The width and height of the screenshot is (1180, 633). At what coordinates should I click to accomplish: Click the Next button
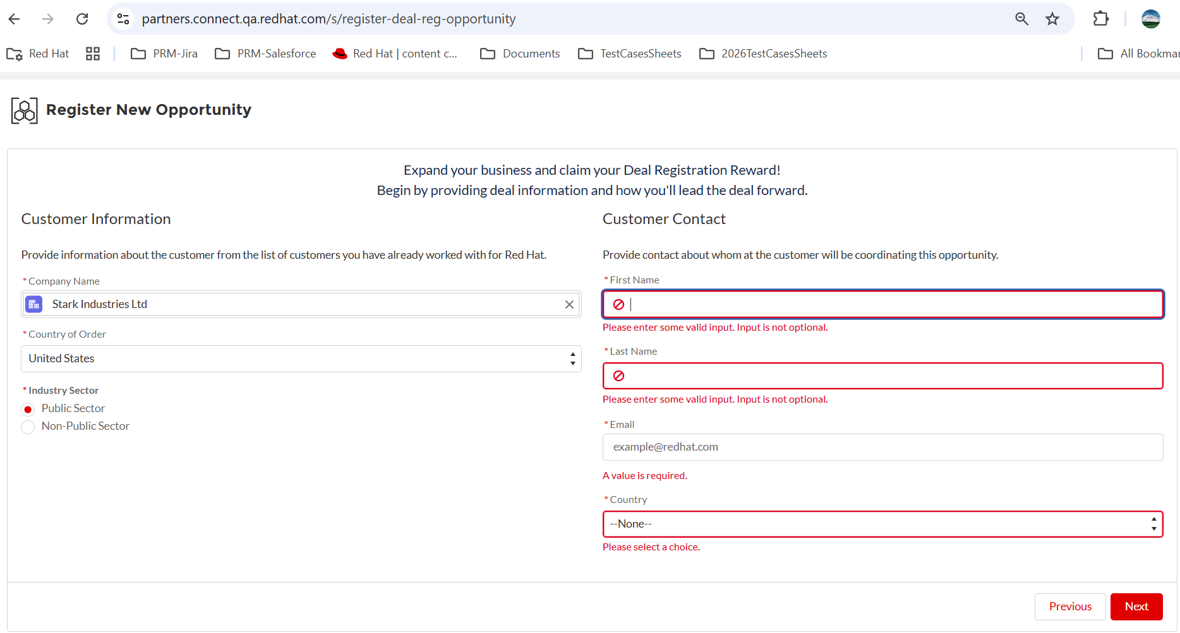tap(1136, 606)
